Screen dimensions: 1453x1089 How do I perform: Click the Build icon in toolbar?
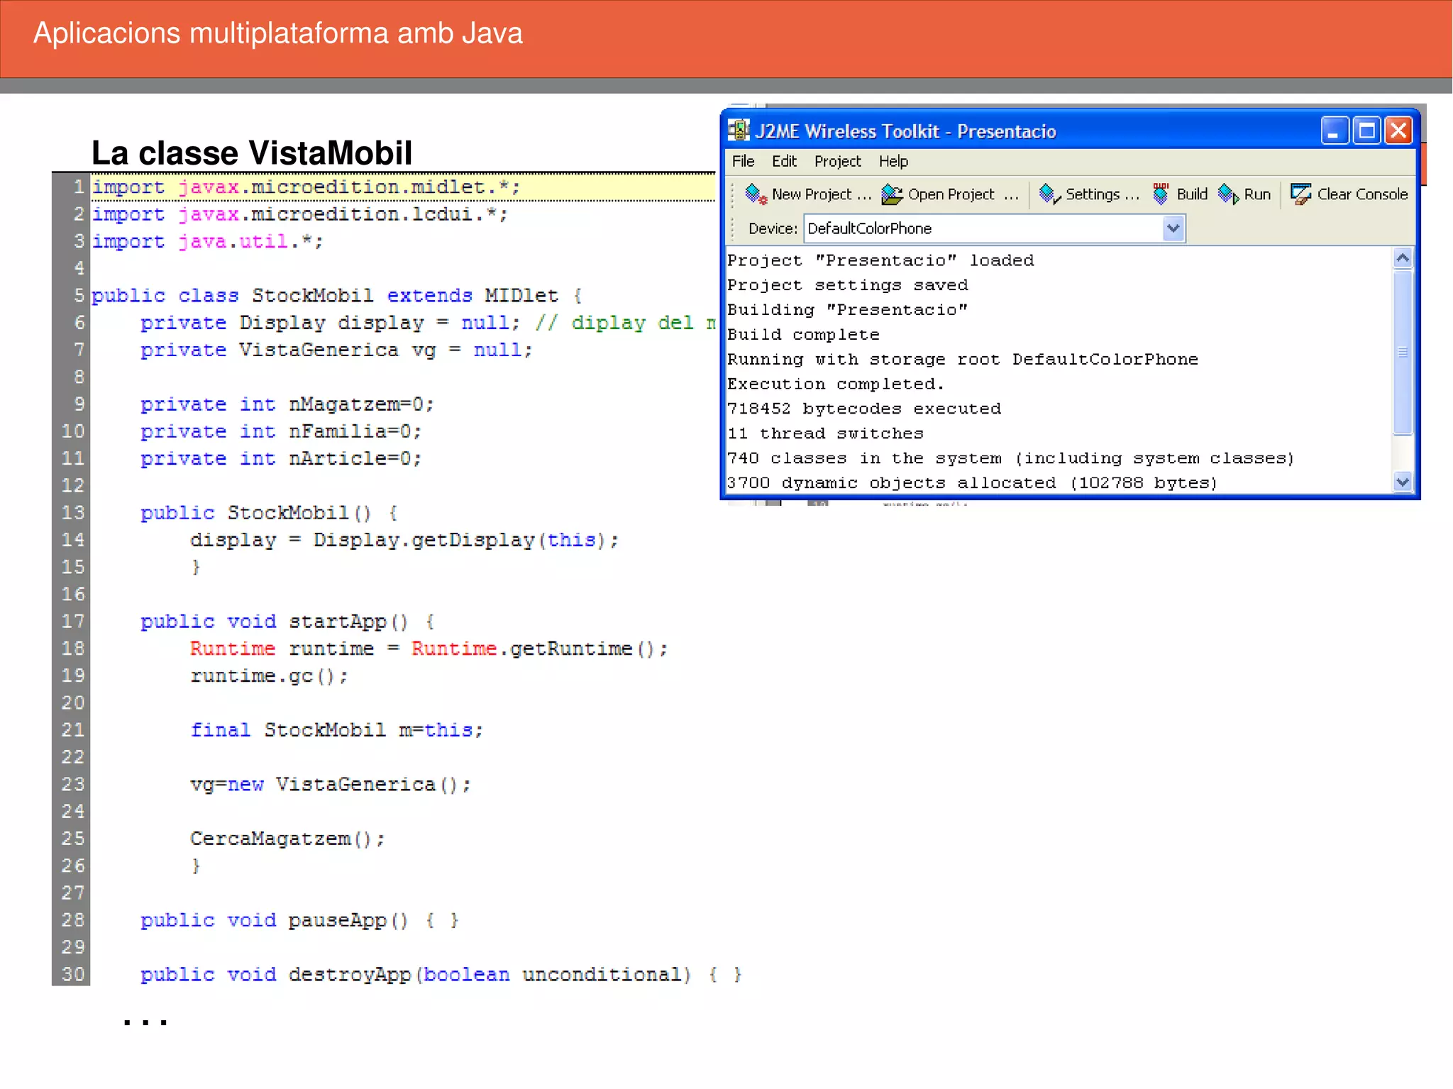pyautogui.click(x=1161, y=194)
